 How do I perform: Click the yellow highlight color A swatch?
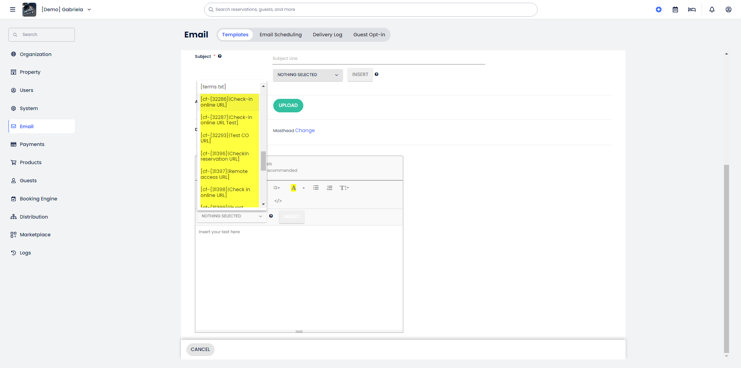pos(293,188)
